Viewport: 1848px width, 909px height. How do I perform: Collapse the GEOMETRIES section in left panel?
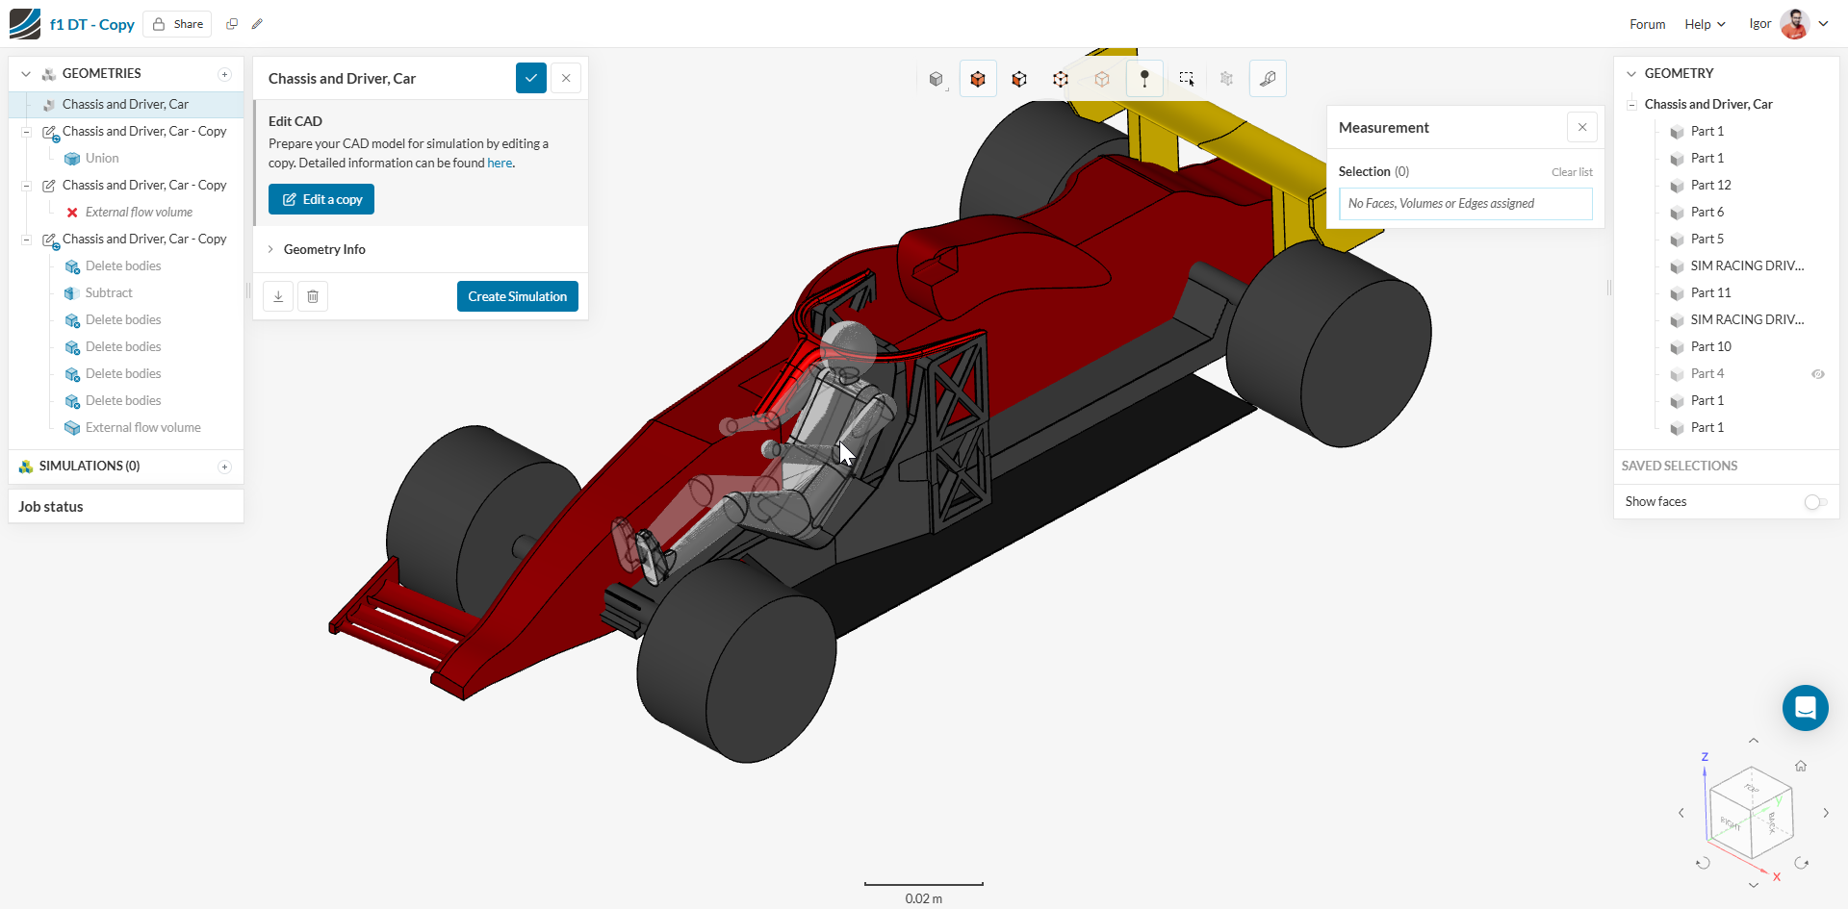(x=26, y=74)
